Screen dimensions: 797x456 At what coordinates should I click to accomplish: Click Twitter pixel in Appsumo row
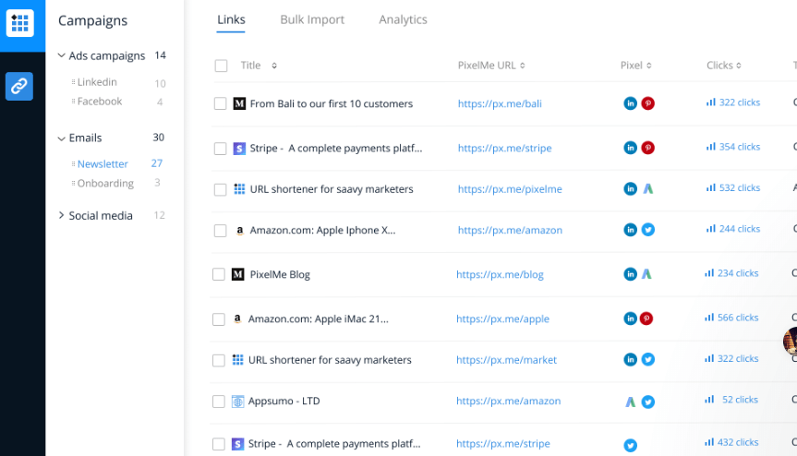click(x=647, y=402)
